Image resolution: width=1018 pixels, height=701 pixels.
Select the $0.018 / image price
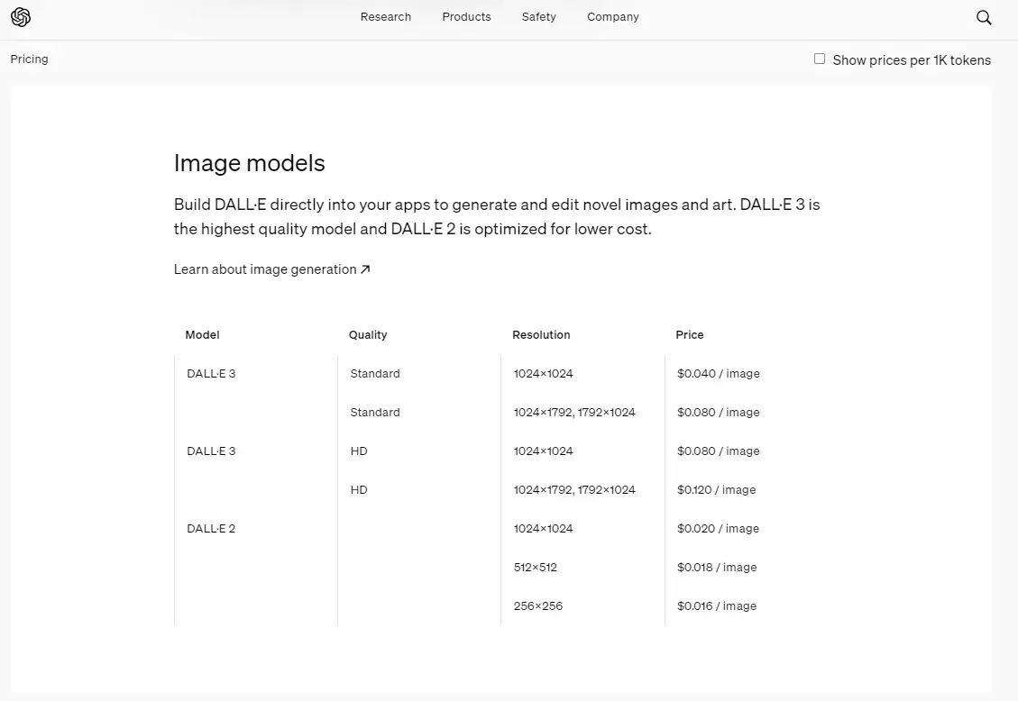click(x=717, y=568)
